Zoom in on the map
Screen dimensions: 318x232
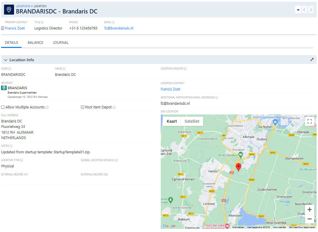click(x=309, y=210)
